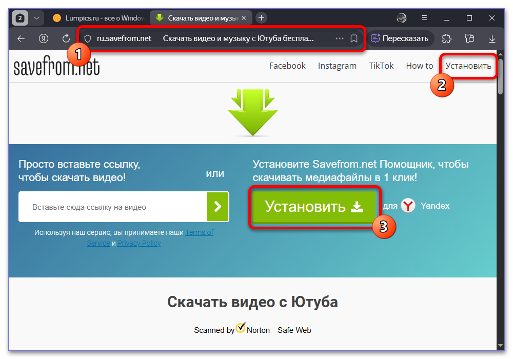Click the large green Установить button
Screen dimensions: 513x359
[314, 207]
